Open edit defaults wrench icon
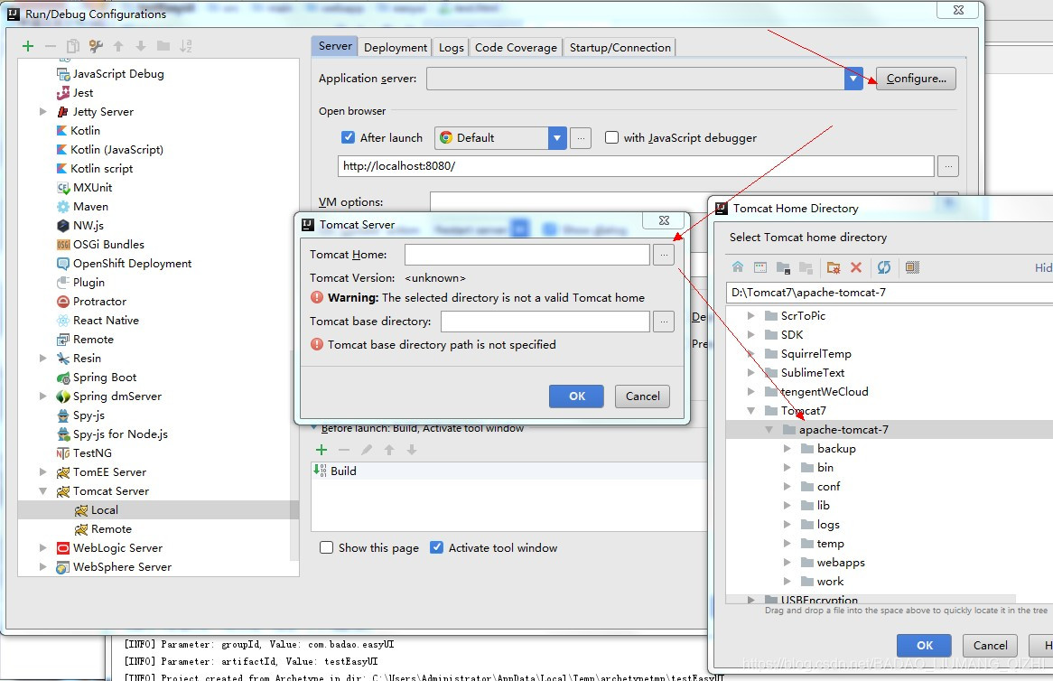This screenshot has width=1053, height=681. (96, 46)
